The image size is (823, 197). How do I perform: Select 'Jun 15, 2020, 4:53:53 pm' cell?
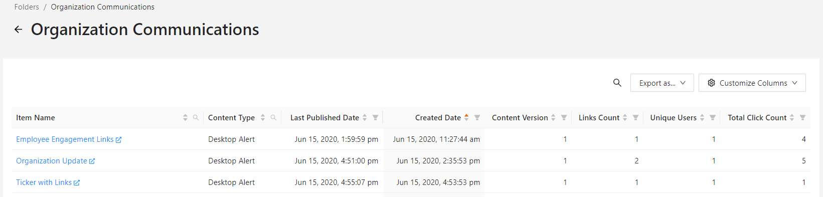pos(438,182)
